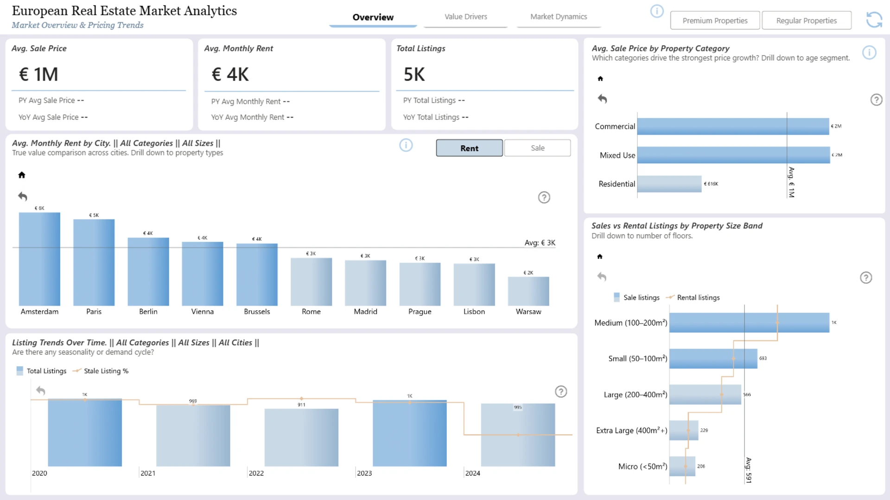Open Market Dynamics tab

[559, 17]
